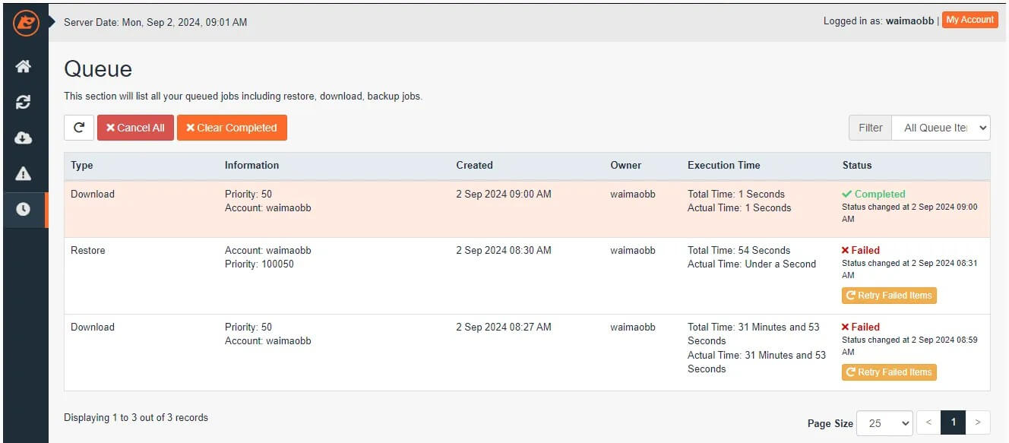Retry Failed Items for the failed Download job
Screen dimensions: 1009x443
pyautogui.click(x=889, y=372)
